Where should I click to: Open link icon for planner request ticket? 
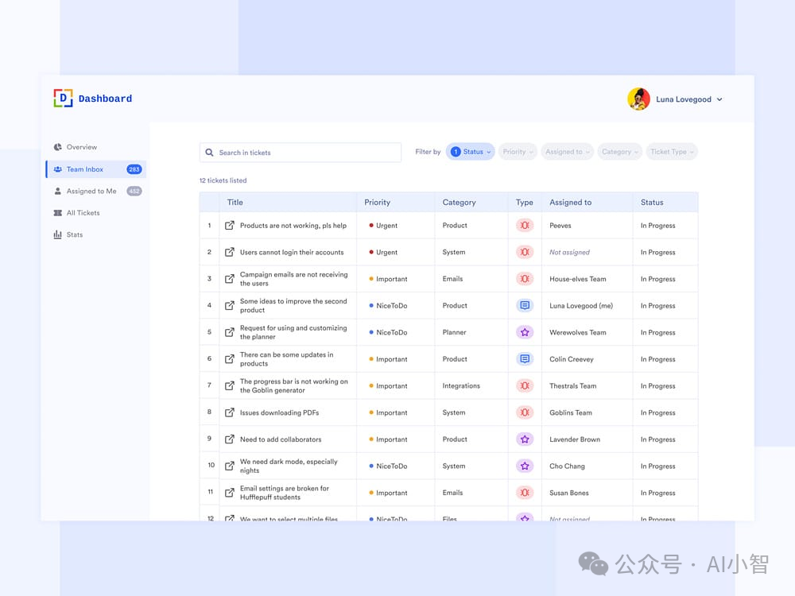(x=230, y=332)
